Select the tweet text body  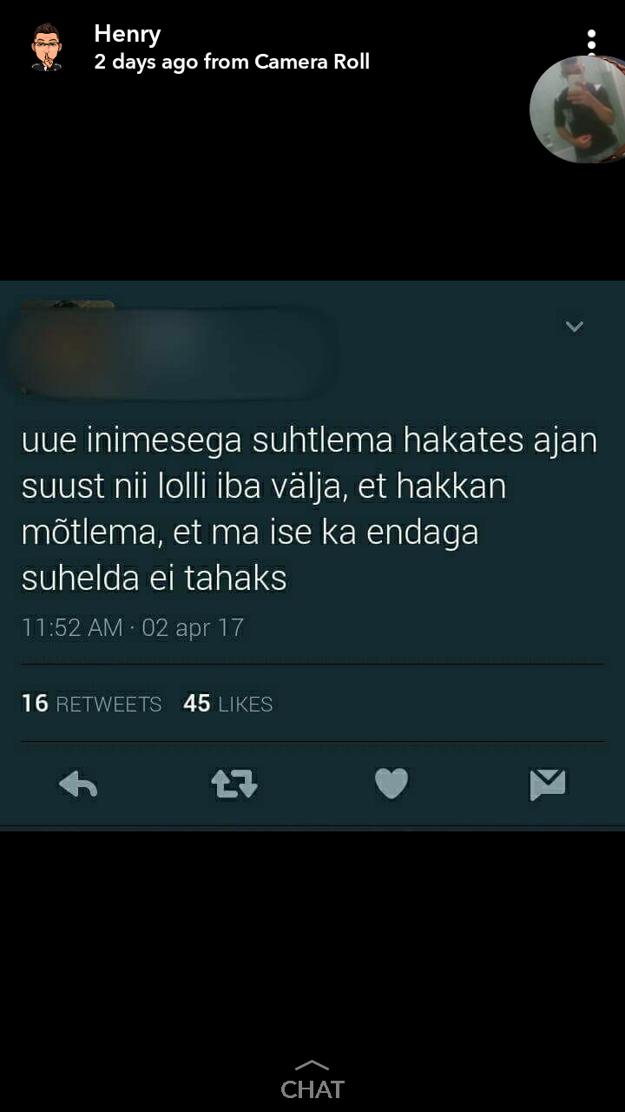click(309, 509)
